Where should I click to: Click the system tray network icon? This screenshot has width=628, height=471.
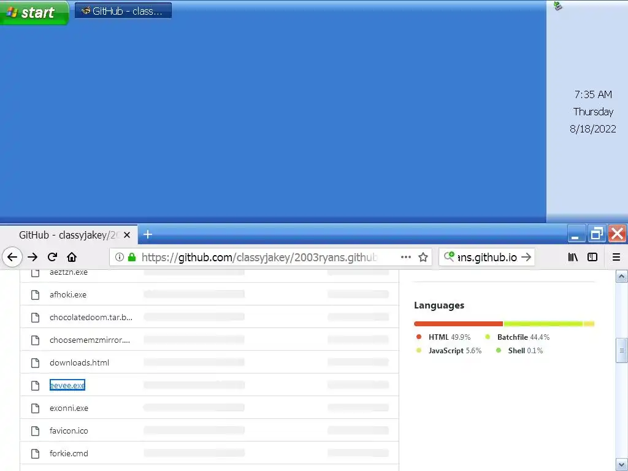[557, 6]
